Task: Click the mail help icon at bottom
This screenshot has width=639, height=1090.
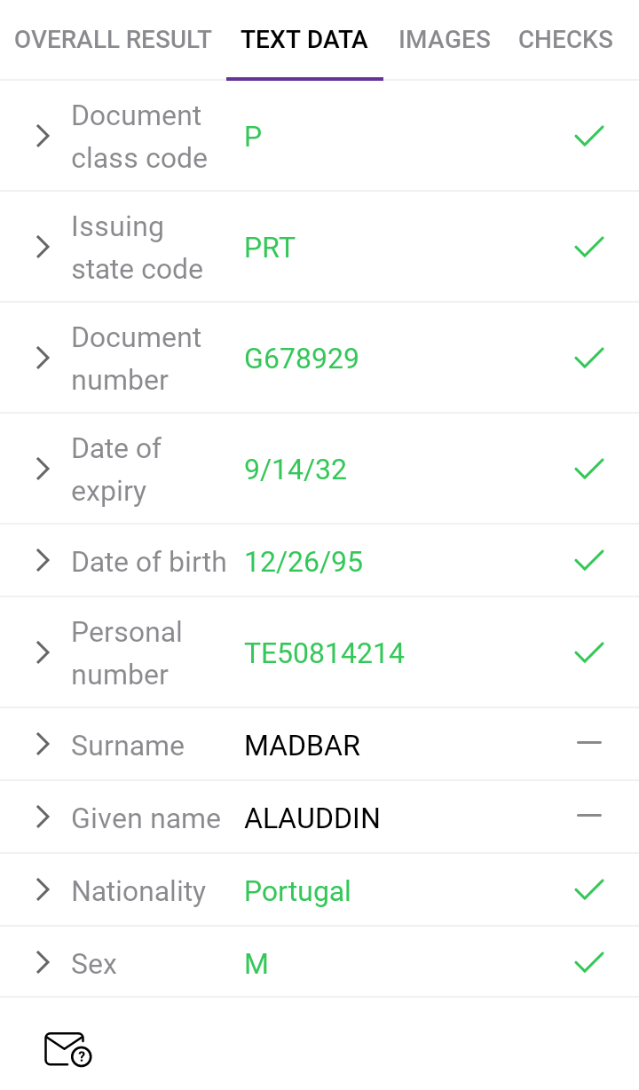Action: point(67,1049)
